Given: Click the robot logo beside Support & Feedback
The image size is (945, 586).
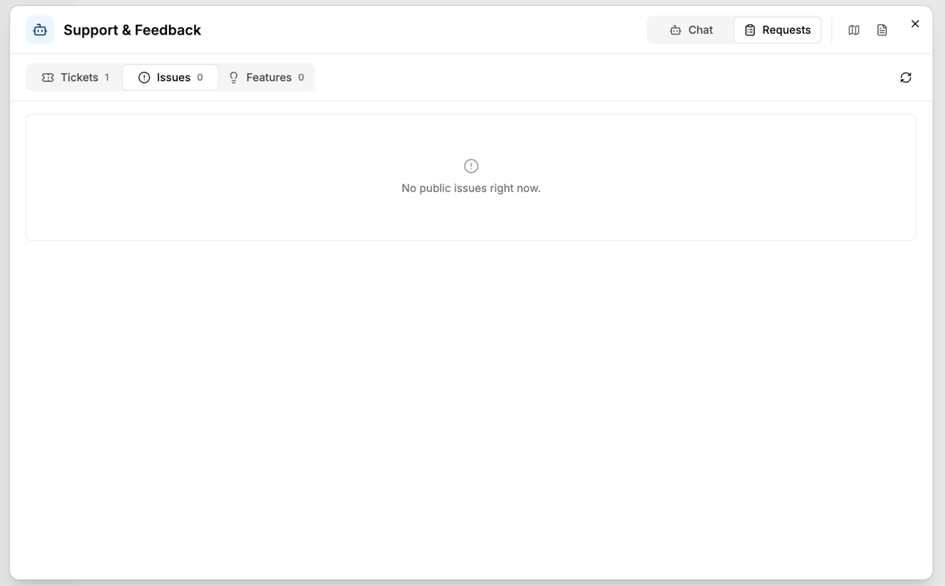Looking at the screenshot, I should [40, 30].
